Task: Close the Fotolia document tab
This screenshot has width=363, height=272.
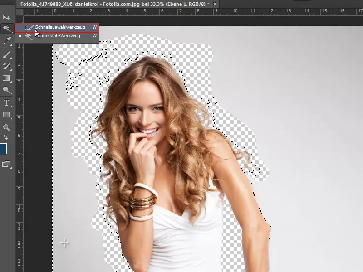Action: click(x=214, y=4)
